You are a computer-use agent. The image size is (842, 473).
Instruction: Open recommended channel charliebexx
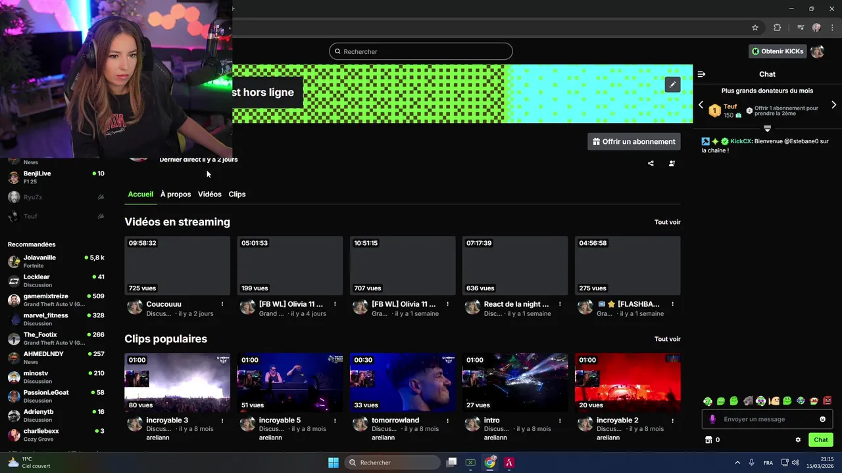click(x=56, y=435)
